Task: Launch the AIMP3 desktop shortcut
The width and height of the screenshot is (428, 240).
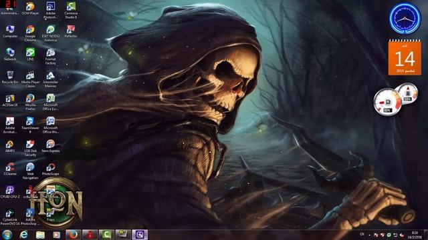Action: tap(10, 146)
